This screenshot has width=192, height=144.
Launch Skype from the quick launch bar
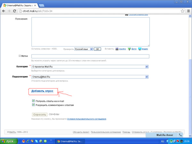coord(36,141)
